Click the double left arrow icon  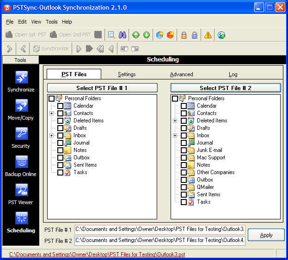[x=100, y=49]
